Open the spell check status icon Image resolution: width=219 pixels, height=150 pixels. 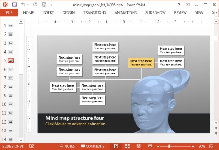pyautogui.click(x=32, y=146)
